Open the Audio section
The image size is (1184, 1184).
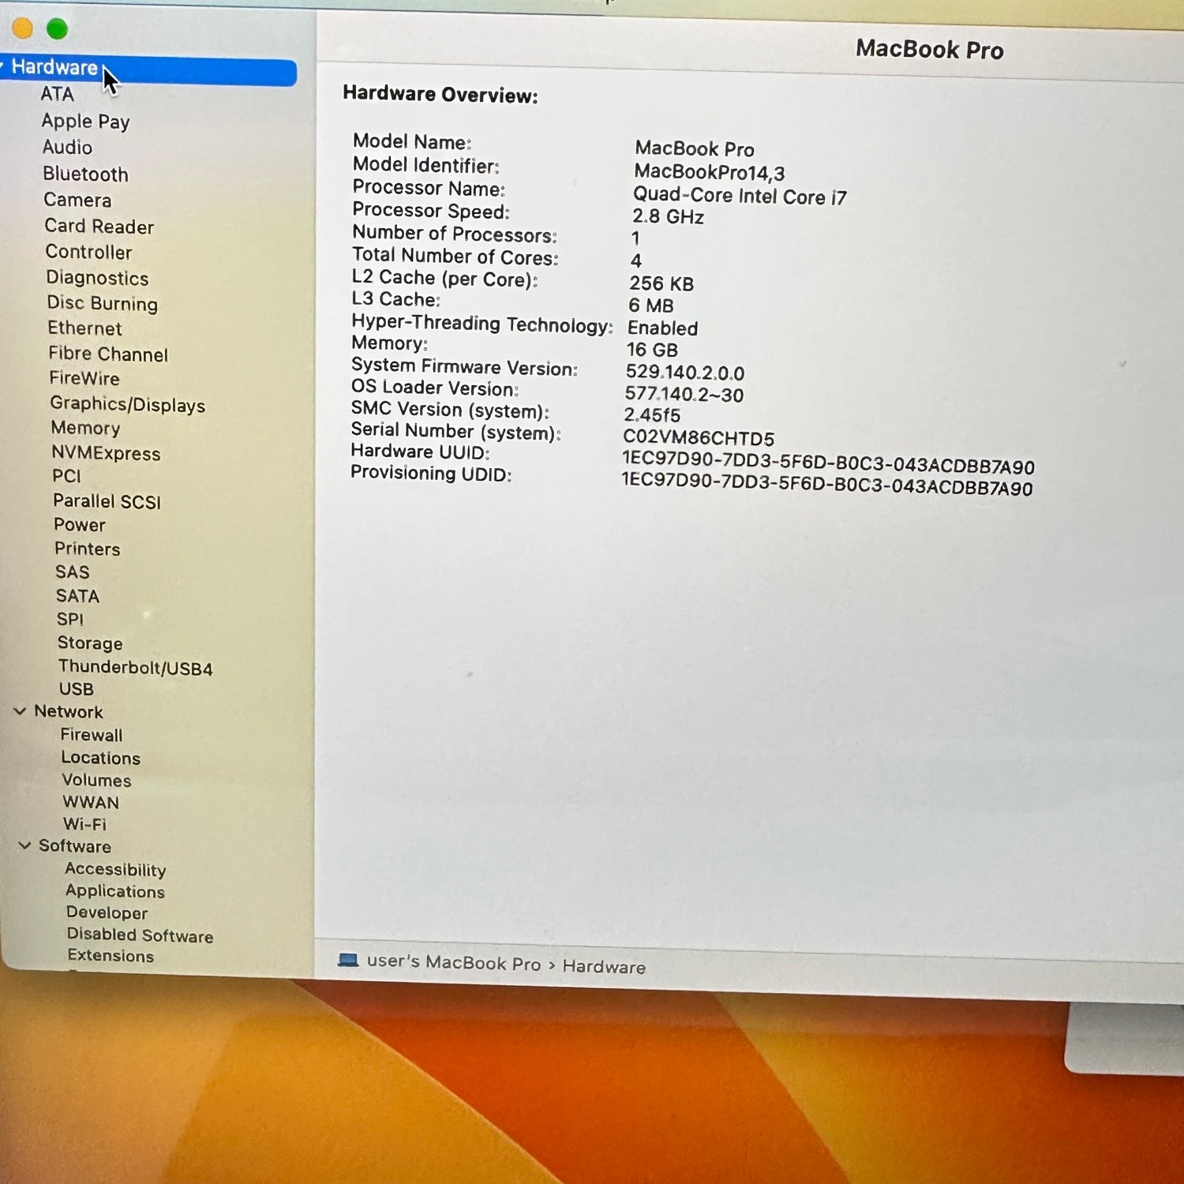tap(67, 147)
